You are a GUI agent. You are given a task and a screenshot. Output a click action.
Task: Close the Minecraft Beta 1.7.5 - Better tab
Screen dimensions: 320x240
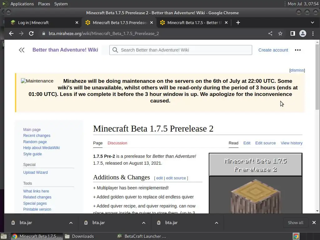pos(226,22)
